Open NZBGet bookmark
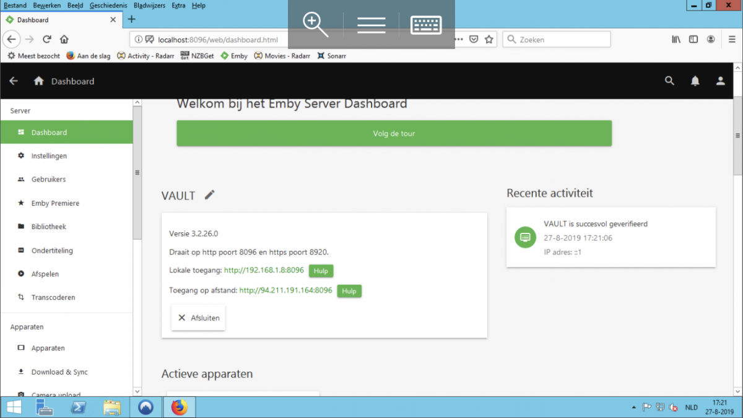 click(198, 56)
